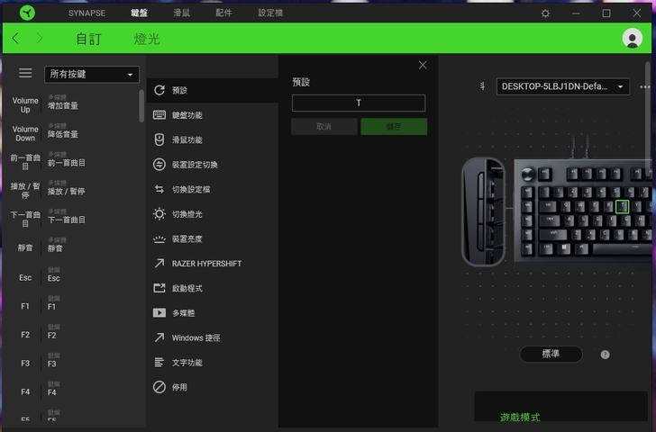
Task: Go back with the left arrow
Action: coord(15,39)
